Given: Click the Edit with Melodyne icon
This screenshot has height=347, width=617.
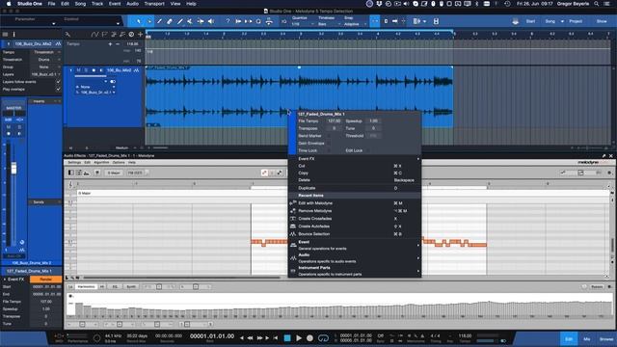Looking at the screenshot, I should click(x=293, y=203).
